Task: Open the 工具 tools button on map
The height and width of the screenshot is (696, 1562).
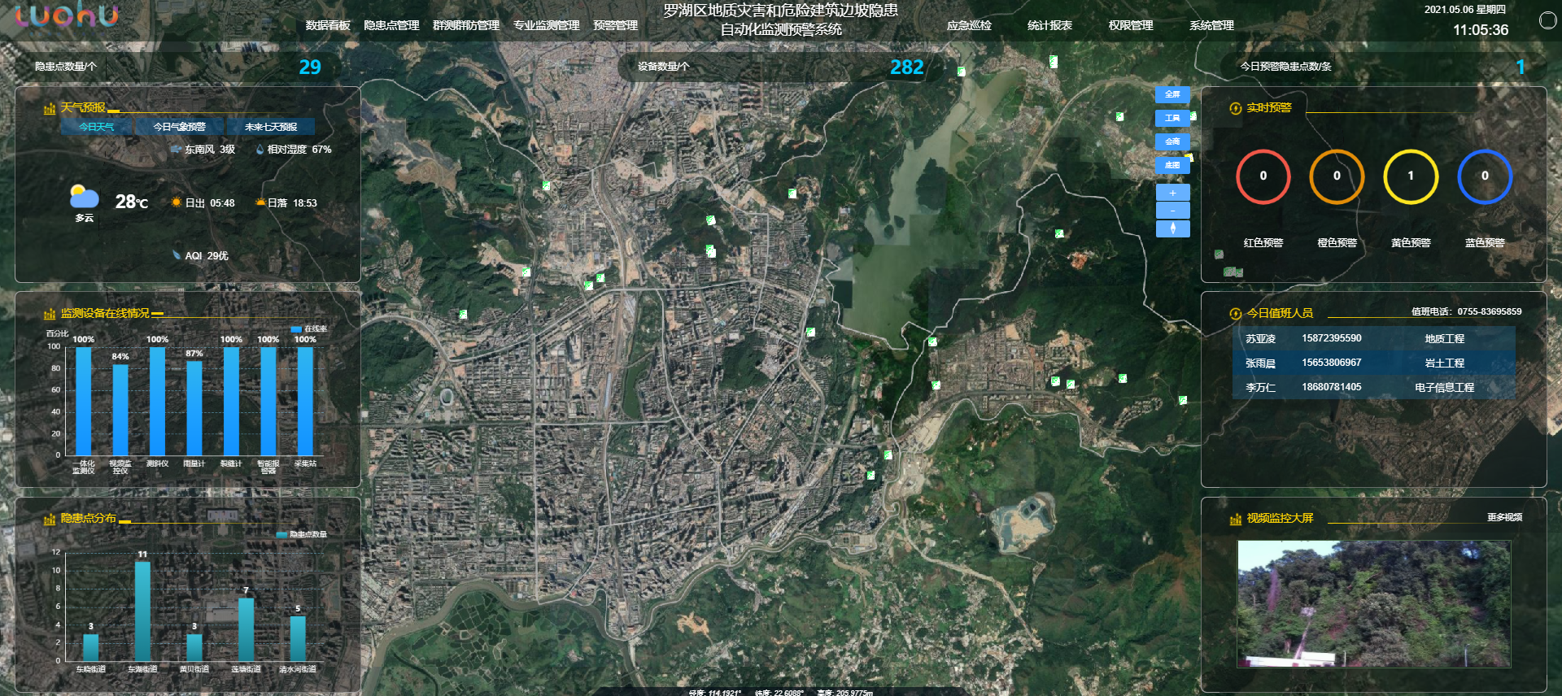Action: 1172,118
